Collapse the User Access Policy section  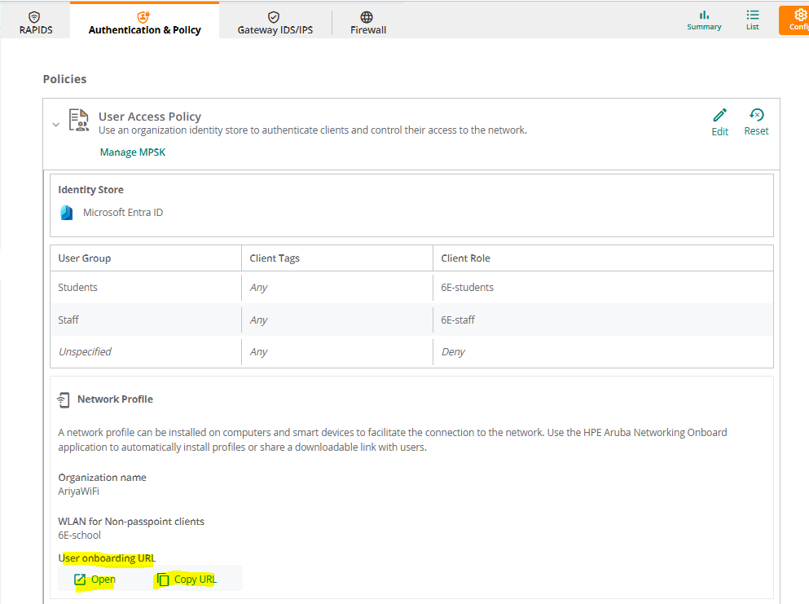pos(56,125)
